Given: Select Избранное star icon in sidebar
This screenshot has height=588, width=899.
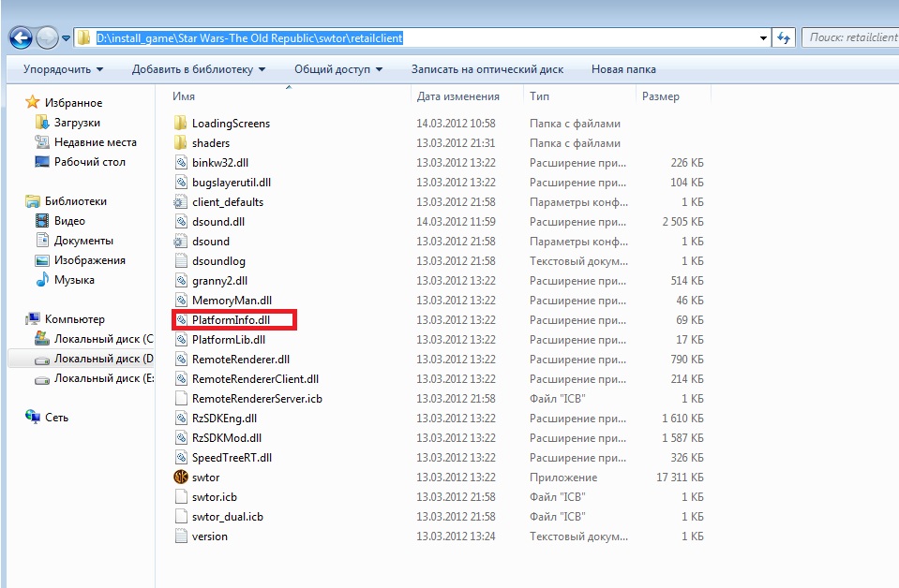Looking at the screenshot, I should (33, 102).
